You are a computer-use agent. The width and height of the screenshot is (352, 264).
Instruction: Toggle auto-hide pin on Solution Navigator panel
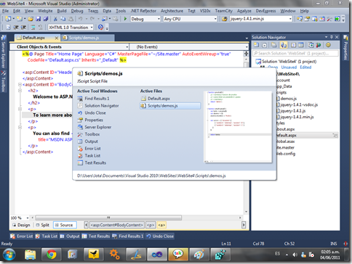pyautogui.click(x=332, y=37)
